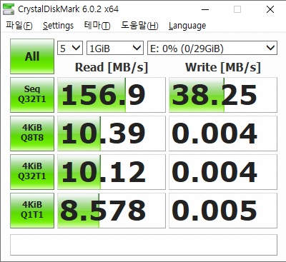The height and width of the screenshot is (262, 286).
Task: Start the Seq Q32T1 benchmark
Action: pos(32,95)
